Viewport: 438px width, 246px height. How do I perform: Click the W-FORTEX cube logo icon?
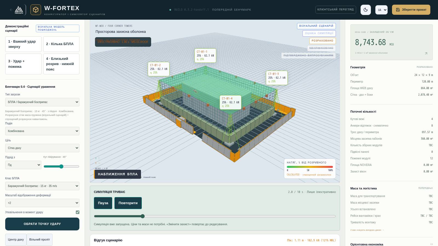click(x=36, y=10)
